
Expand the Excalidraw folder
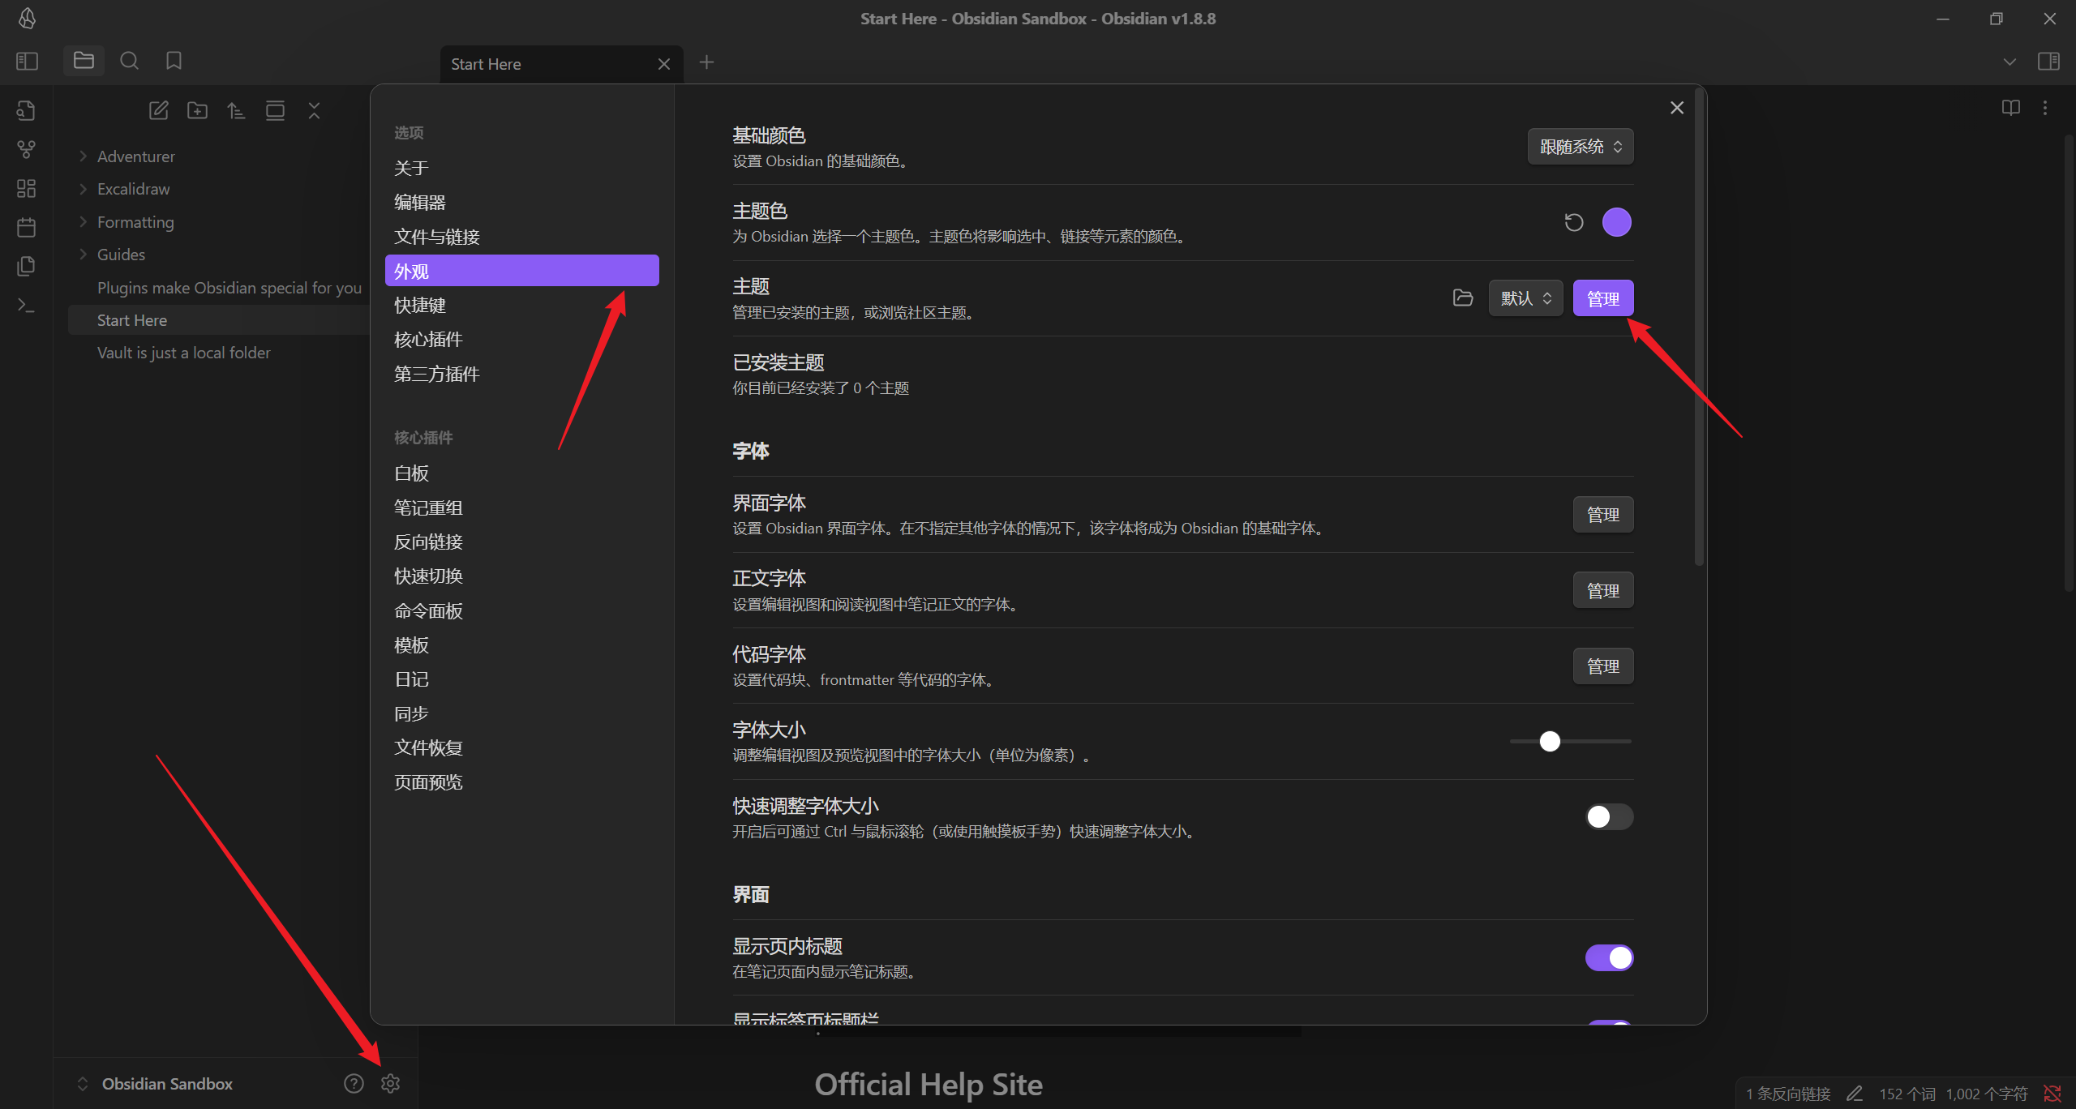click(133, 189)
